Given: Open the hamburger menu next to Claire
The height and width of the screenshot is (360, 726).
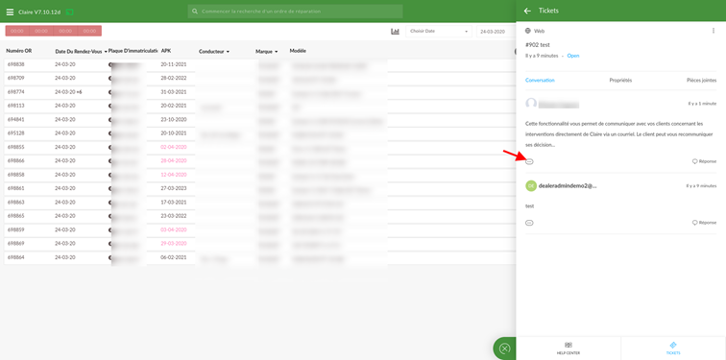Looking at the screenshot, I should pos(10,12).
